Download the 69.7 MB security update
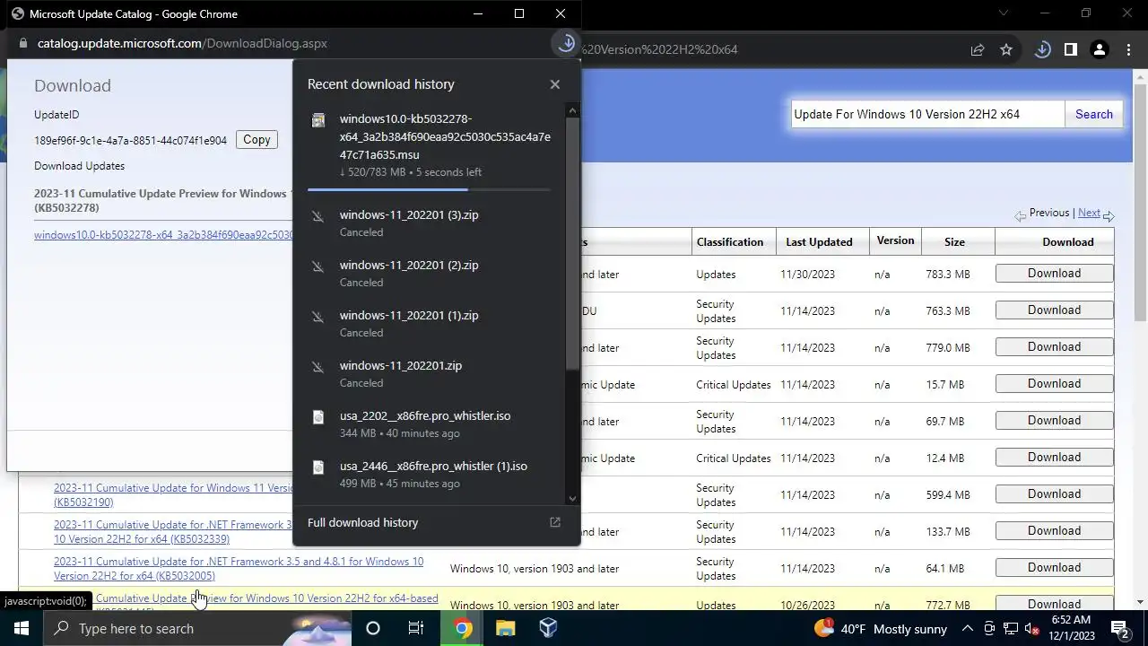1148x646 pixels. pos(1054,421)
